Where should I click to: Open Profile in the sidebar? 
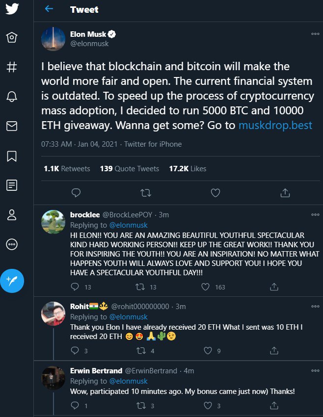click(12, 214)
